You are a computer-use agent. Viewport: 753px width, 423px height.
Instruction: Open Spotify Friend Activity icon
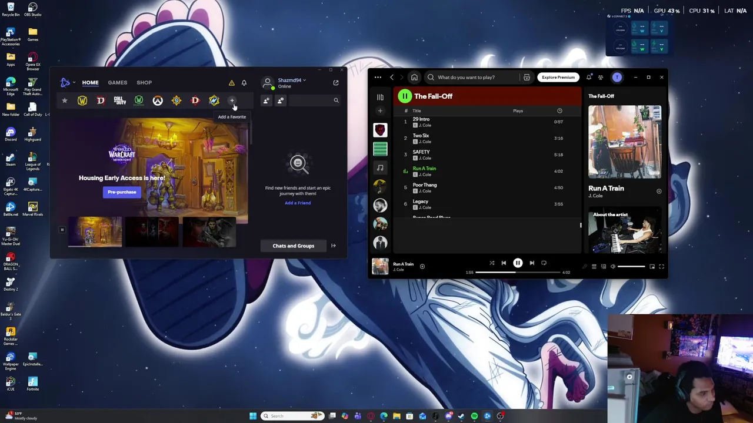[601, 77]
